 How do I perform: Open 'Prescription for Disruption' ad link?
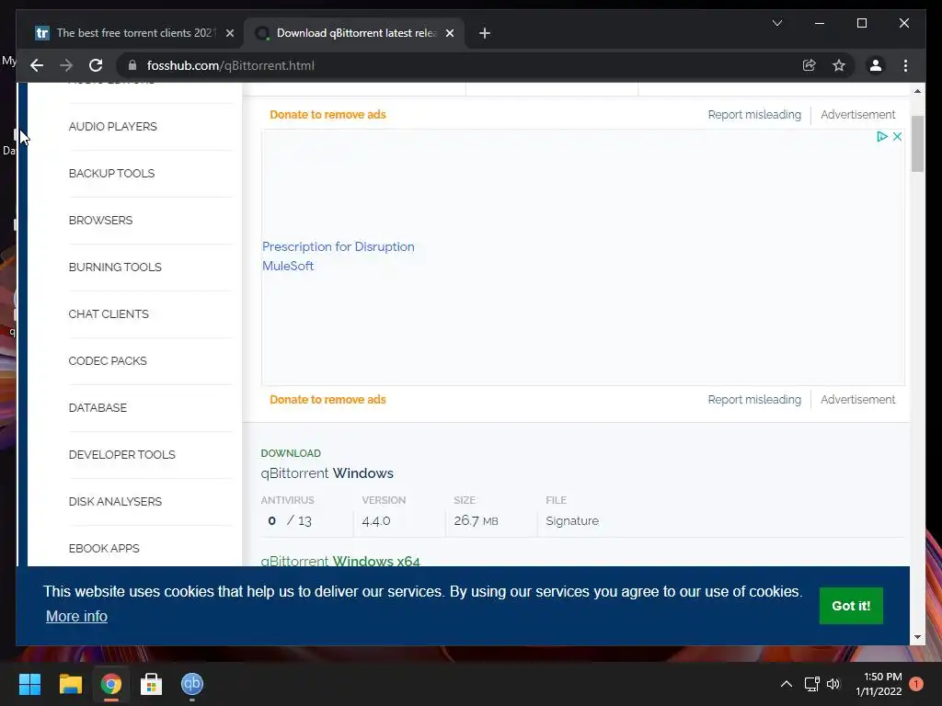(x=339, y=246)
